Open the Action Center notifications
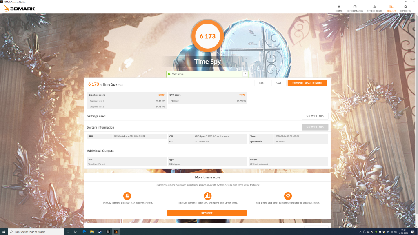The width and height of the screenshot is (418, 235). [x=413, y=232]
